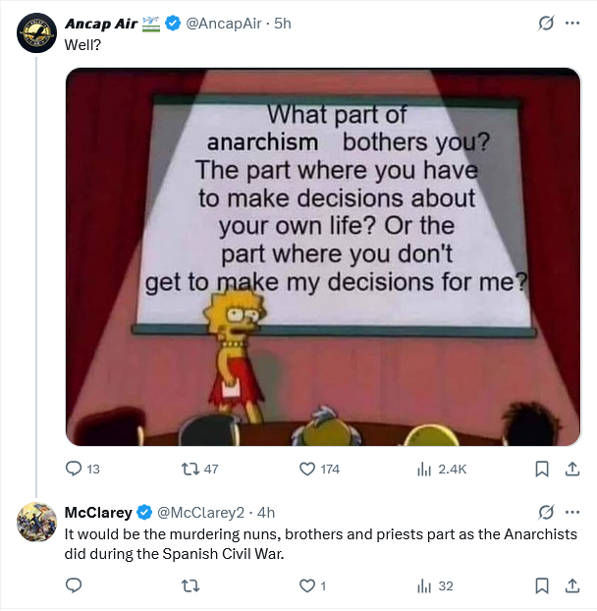
Task: Like the Ancap Air anarchism post
Action: tap(306, 470)
